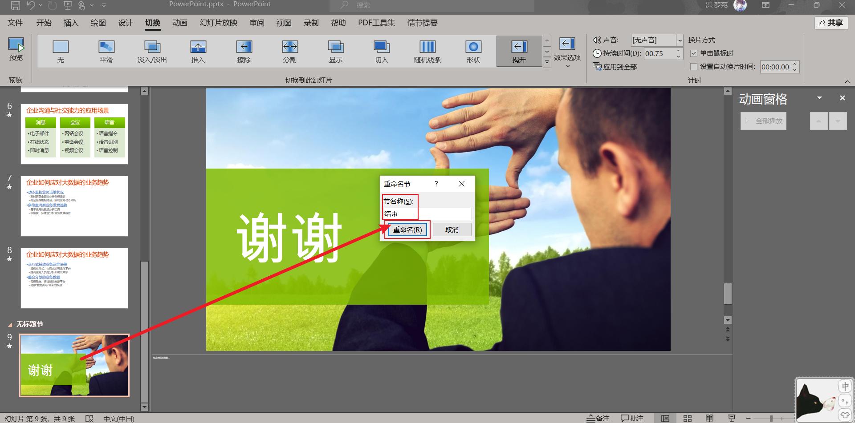
Task: Switch to the 插入 Insert tab
Action: (x=71, y=23)
